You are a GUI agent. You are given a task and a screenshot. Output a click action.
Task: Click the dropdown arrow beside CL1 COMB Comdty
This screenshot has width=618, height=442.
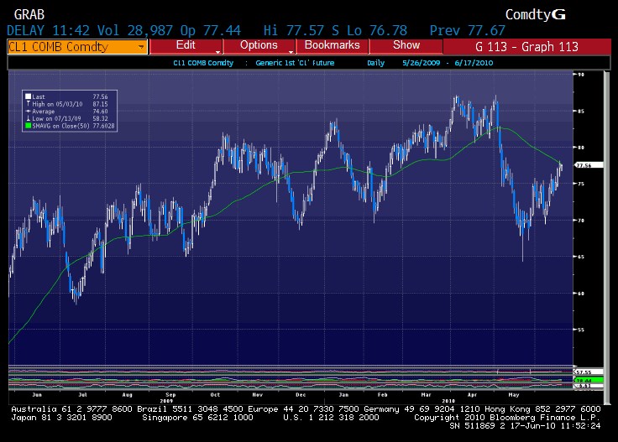(x=143, y=46)
